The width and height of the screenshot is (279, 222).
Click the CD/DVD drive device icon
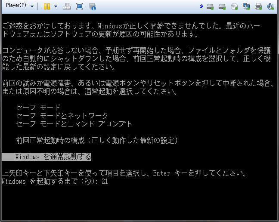(x=234, y=7)
